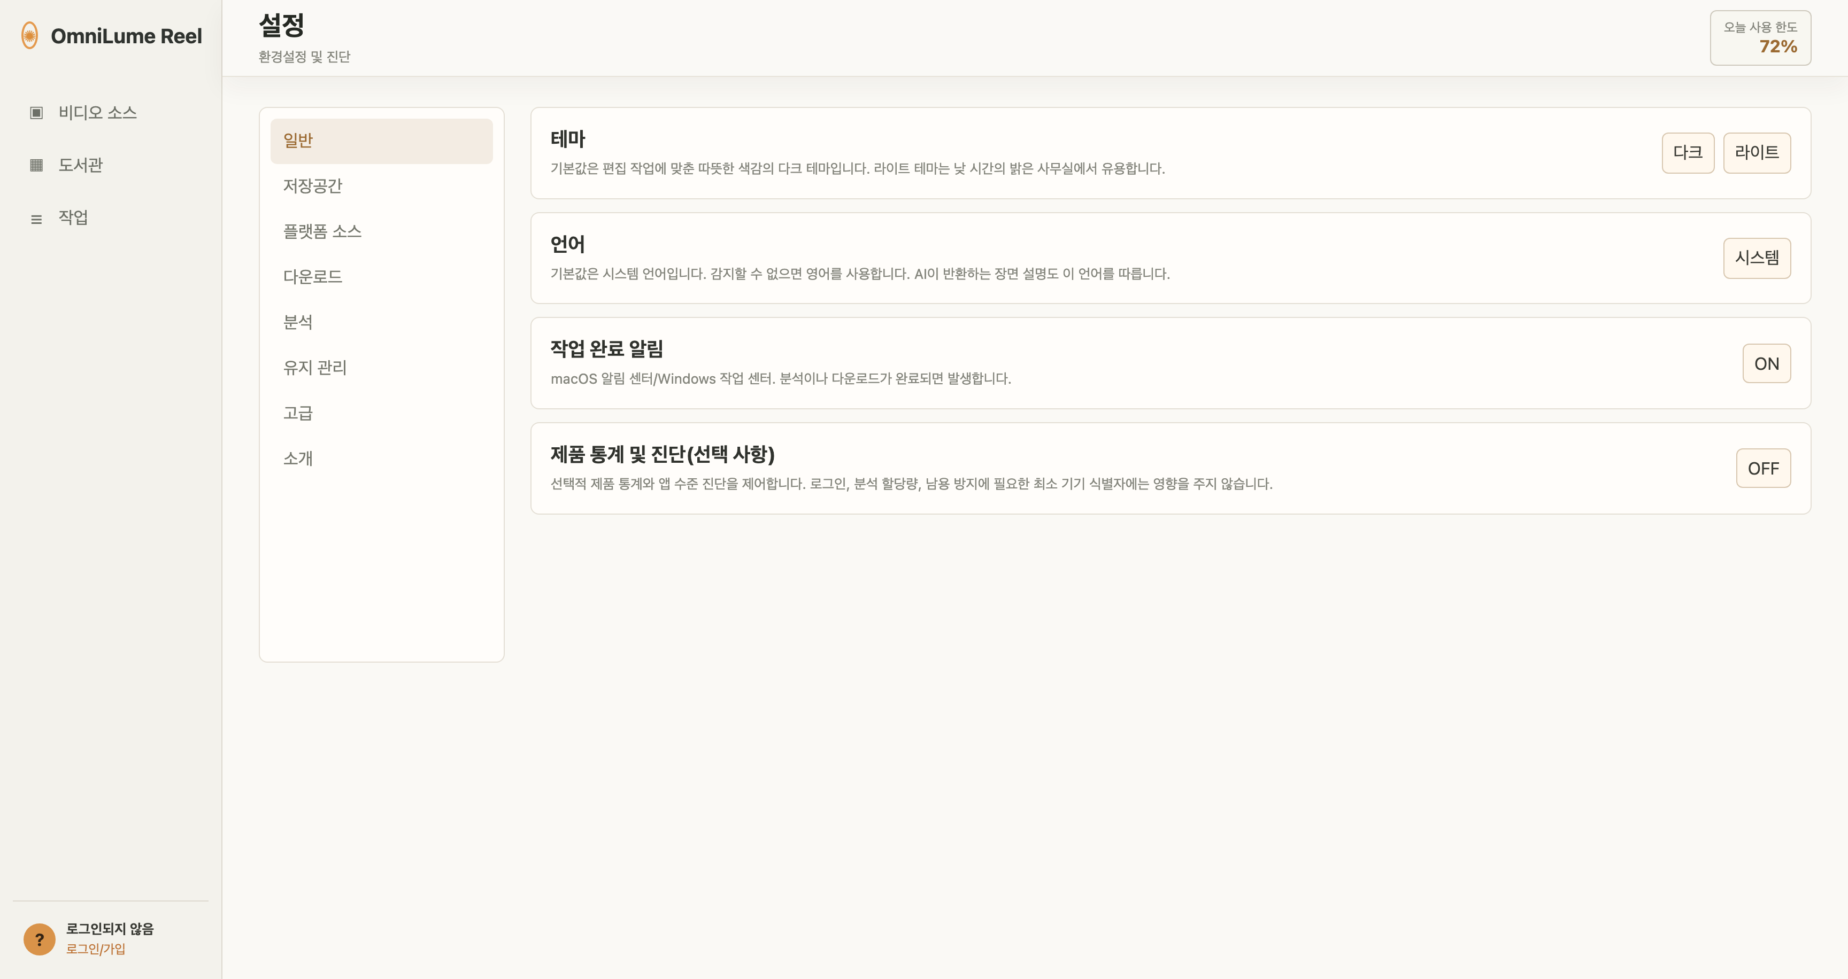
Task: Click the 작업 완료 알림 heading
Action: 607,349
